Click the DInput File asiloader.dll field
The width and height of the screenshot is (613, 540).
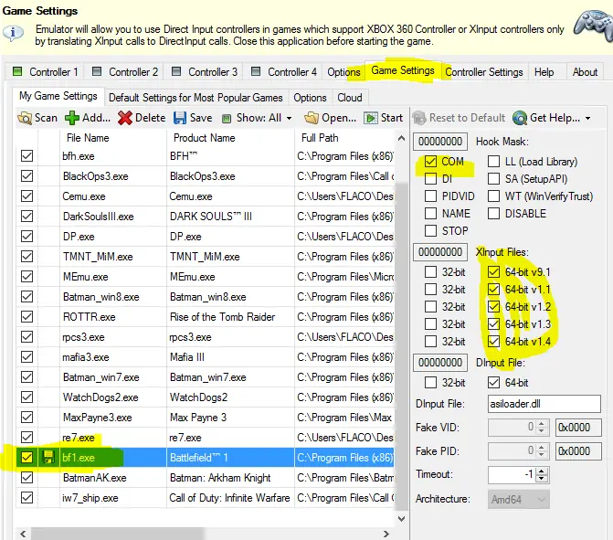click(544, 404)
